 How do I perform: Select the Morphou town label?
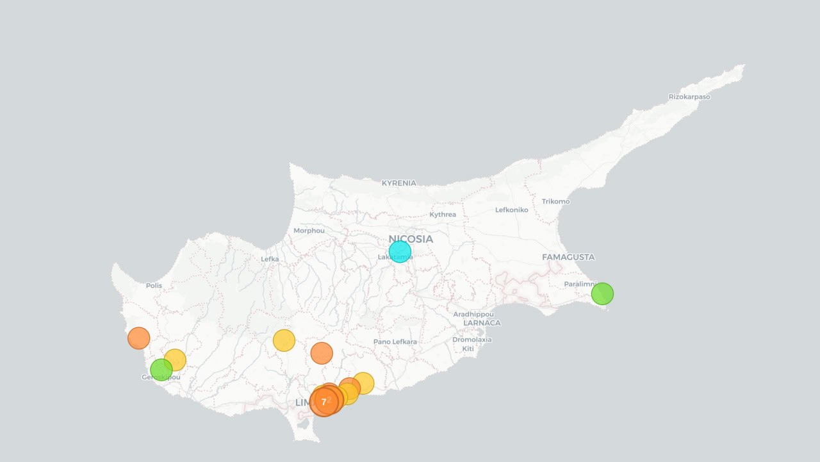click(309, 231)
